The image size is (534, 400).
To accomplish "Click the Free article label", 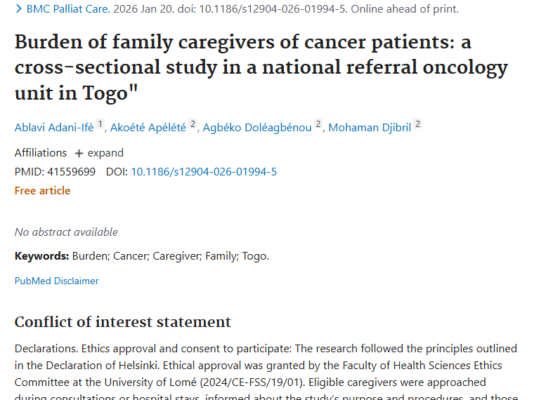I will [43, 191].
